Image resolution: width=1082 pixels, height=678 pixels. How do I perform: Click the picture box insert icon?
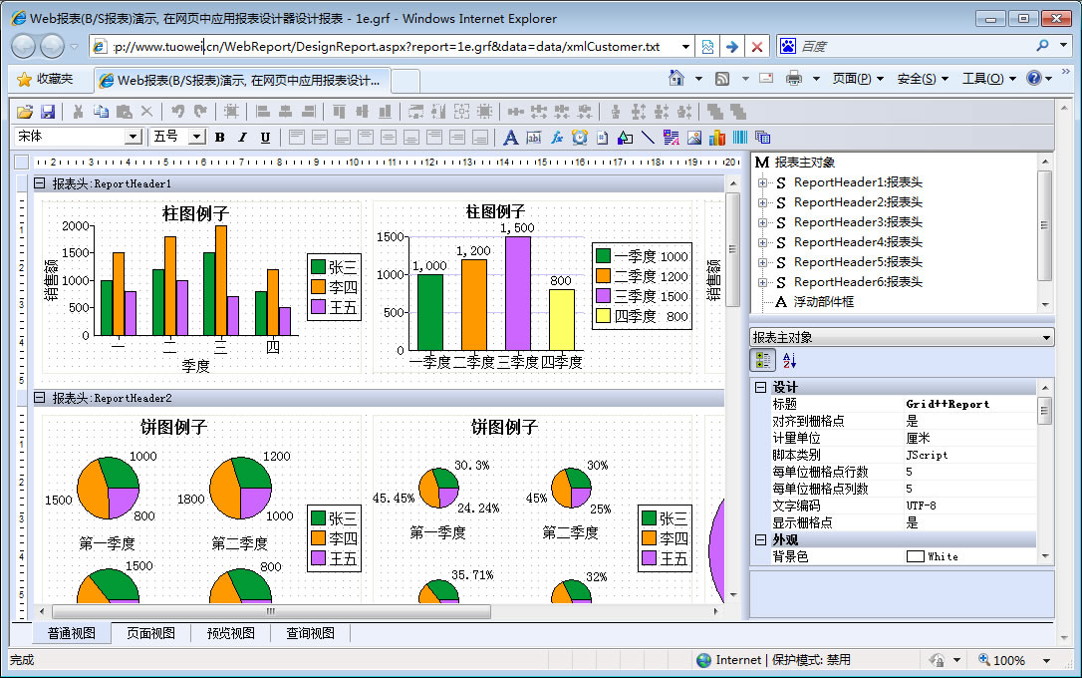[694, 138]
